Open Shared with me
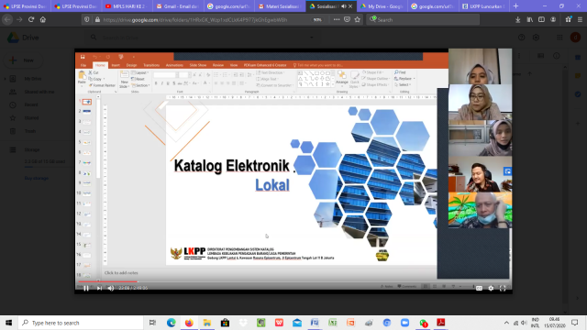The height and width of the screenshot is (330, 587). [39, 92]
